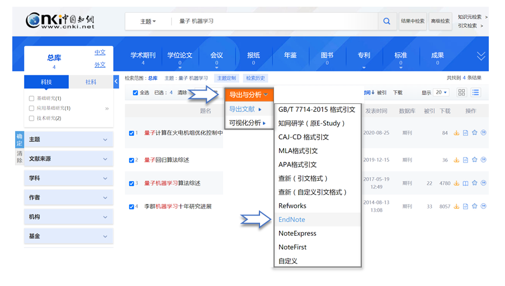Download 李群机器学习十年研究进展
Viewport: 505px width, 286px height.
click(456, 206)
